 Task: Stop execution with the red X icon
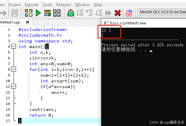click(118, 13)
